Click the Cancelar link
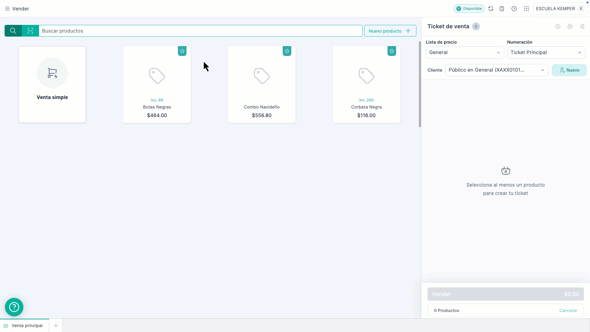 (568, 310)
